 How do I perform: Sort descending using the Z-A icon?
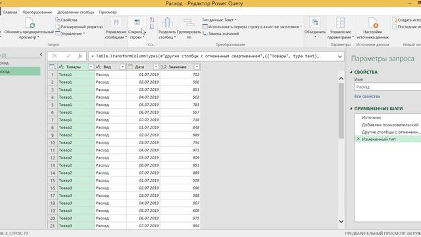[152, 26]
